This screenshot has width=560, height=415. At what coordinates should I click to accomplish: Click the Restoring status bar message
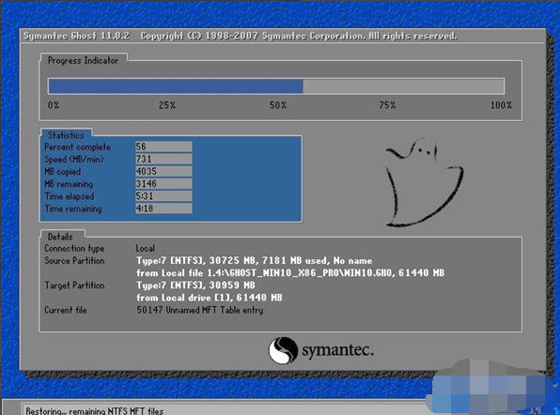tap(94, 410)
